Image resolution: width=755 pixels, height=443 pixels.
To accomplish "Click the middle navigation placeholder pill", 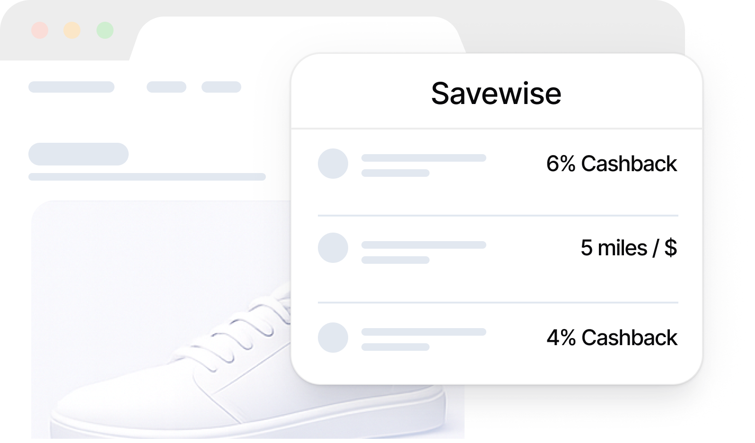I will [167, 87].
